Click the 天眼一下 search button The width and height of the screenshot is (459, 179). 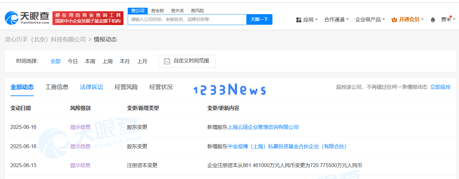pos(259,19)
